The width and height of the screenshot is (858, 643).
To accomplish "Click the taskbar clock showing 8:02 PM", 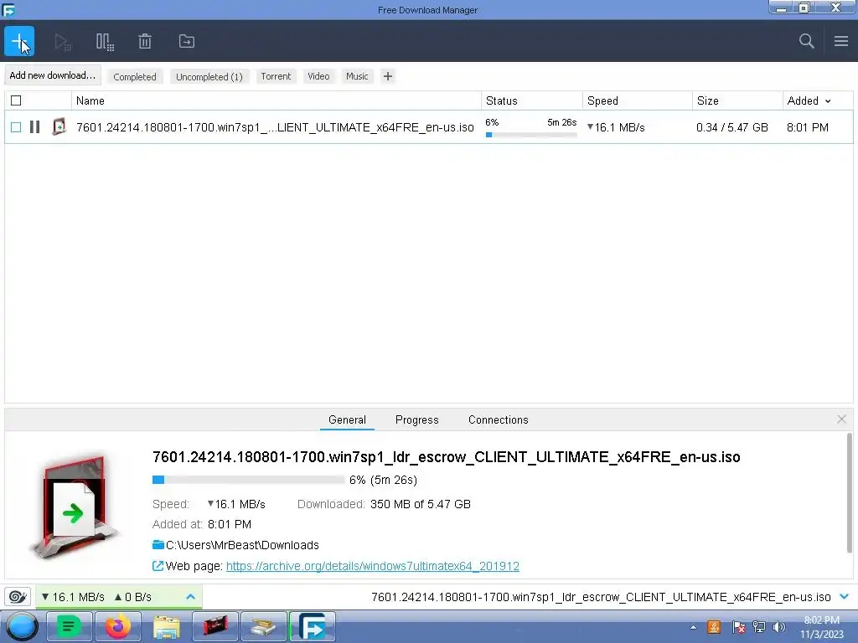I will tap(822, 627).
